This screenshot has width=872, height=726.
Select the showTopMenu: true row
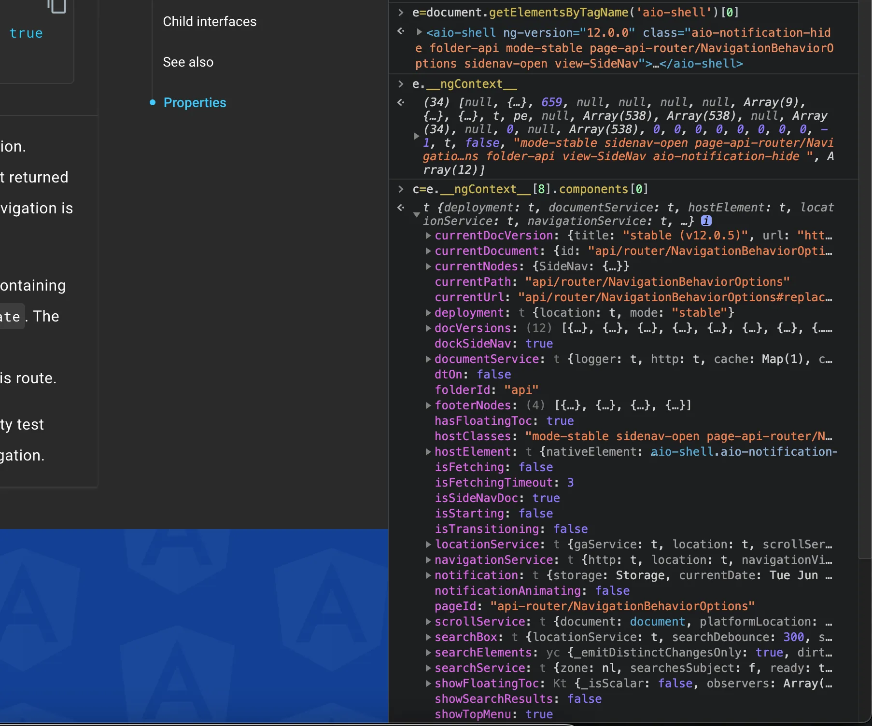(493, 714)
